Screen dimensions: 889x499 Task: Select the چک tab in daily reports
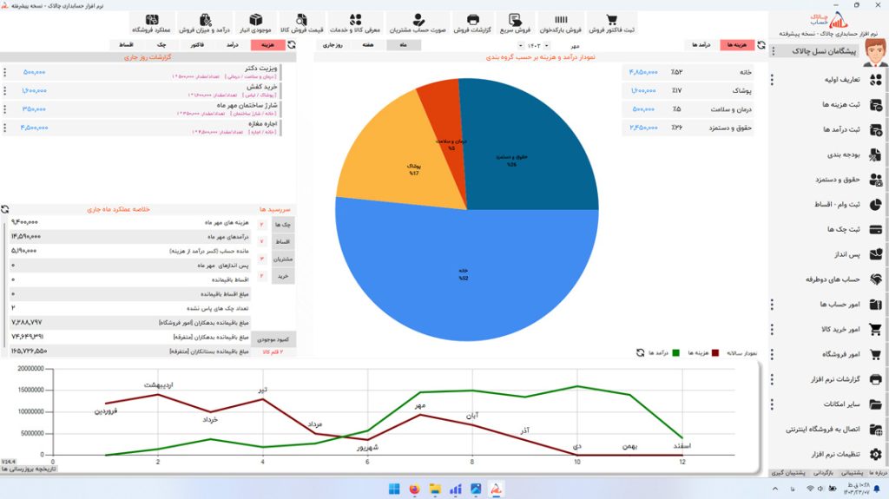[x=159, y=44]
